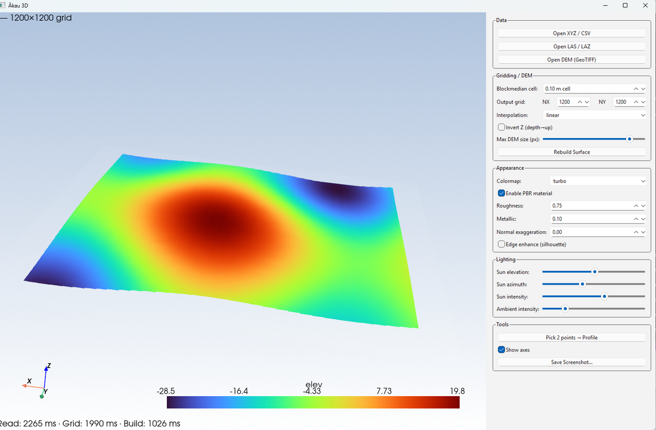Start the Pick 2 points → Profile tool
The image size is (656, 430).
571,337
